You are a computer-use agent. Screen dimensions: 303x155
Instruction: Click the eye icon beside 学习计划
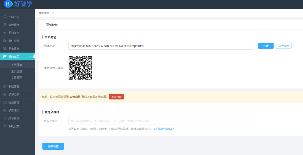[x=5, y=33]
